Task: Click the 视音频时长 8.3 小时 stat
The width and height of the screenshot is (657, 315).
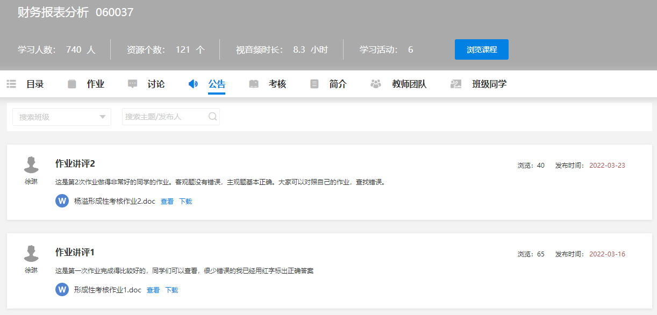Action: 282,50
